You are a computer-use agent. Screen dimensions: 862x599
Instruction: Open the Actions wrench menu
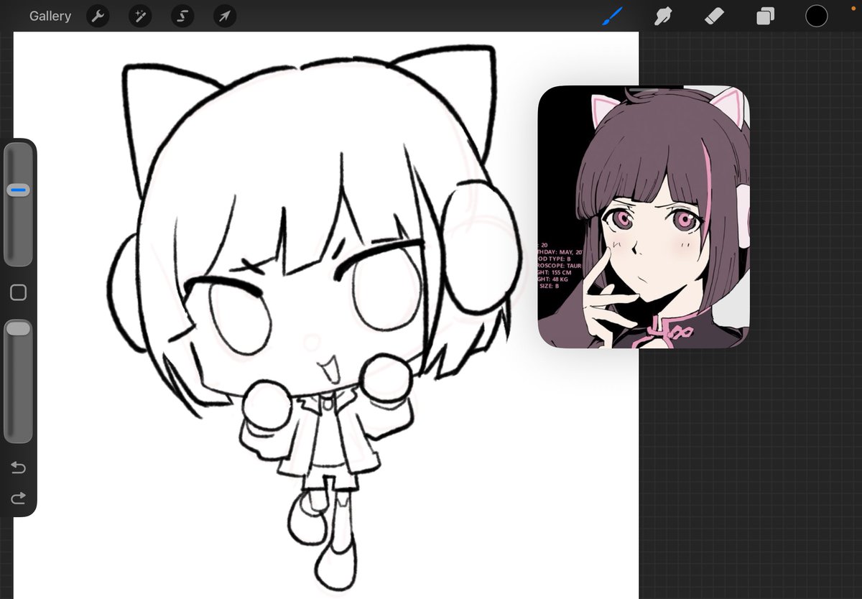click(x=98, y=16)
